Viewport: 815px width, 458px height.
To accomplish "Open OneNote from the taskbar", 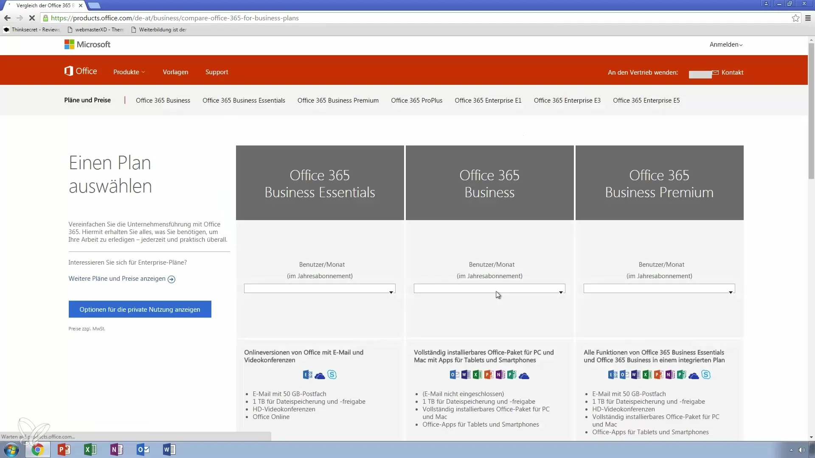I will point(117,450).
